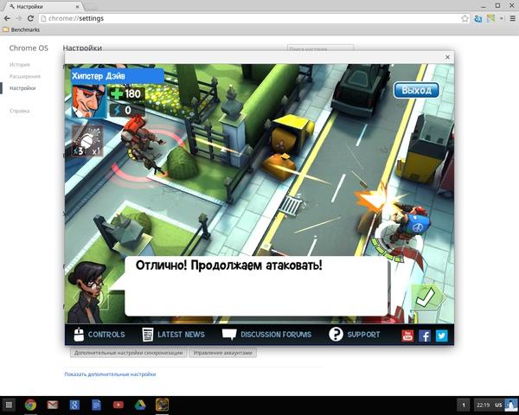Select the grenade ability icon
The image size is (519, 415).
(x=87, y=141)
